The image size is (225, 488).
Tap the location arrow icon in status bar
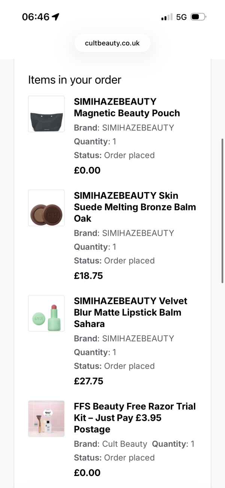point(56,17)
